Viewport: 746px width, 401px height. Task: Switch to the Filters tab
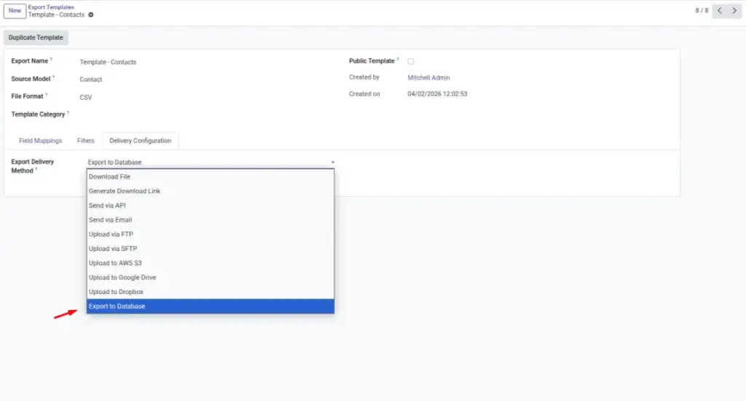click(x=86, y=140)
